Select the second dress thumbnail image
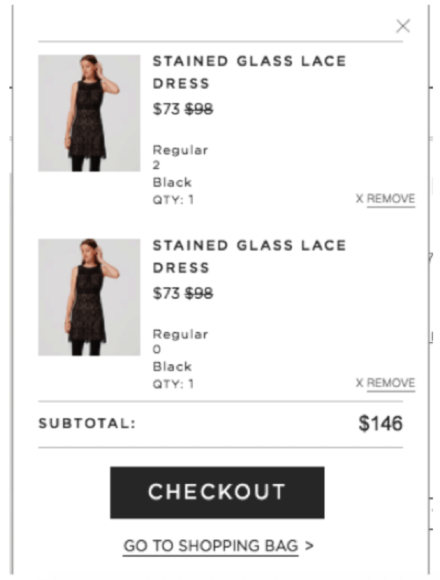Image resolution: width=440 pixels, height=580 pixels. [89, 297]
